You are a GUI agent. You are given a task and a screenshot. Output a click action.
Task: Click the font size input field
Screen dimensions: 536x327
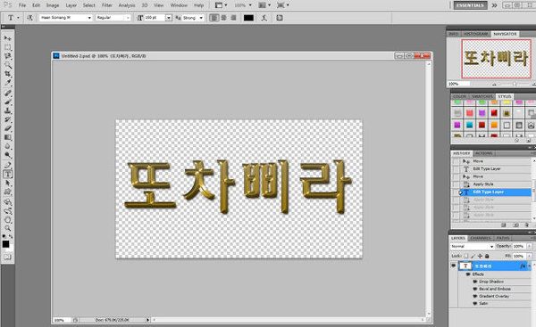(155, 18)
